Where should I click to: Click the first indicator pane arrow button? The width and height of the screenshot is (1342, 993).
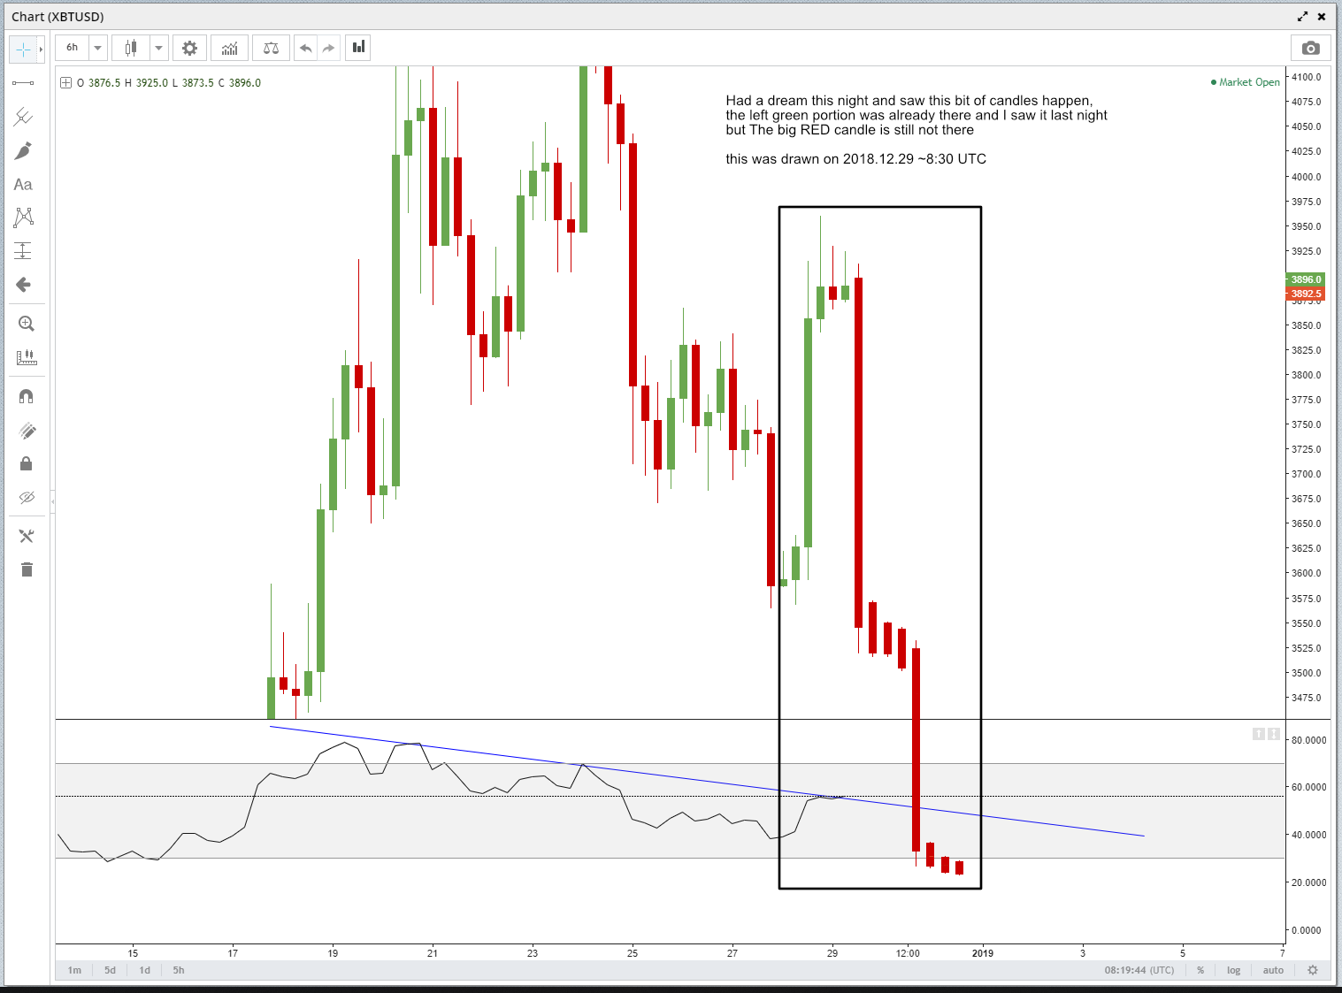pyautogui.click(x=1259, y=734)
